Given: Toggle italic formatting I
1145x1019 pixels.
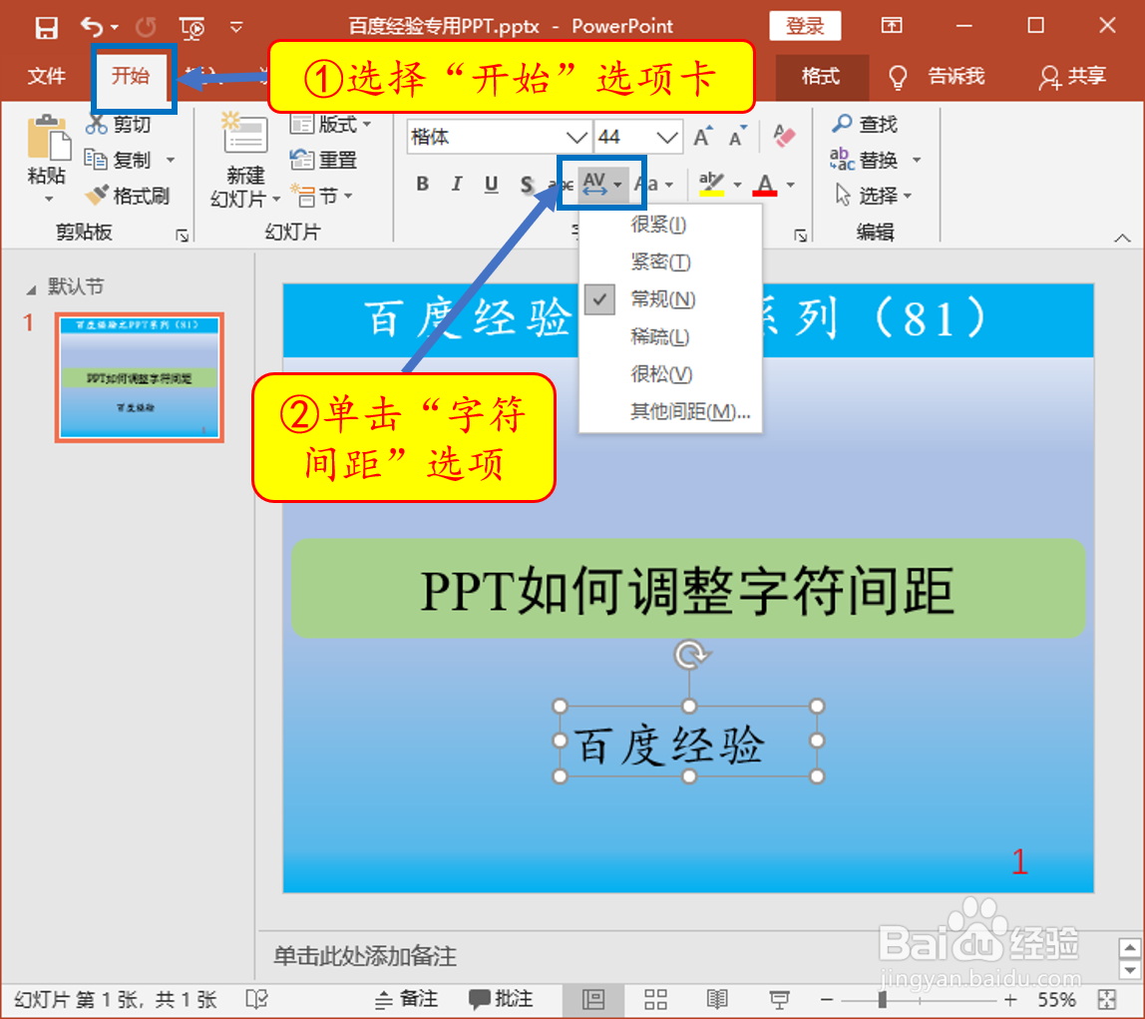Looking at the screenshot, I should [x=457, y=184].
